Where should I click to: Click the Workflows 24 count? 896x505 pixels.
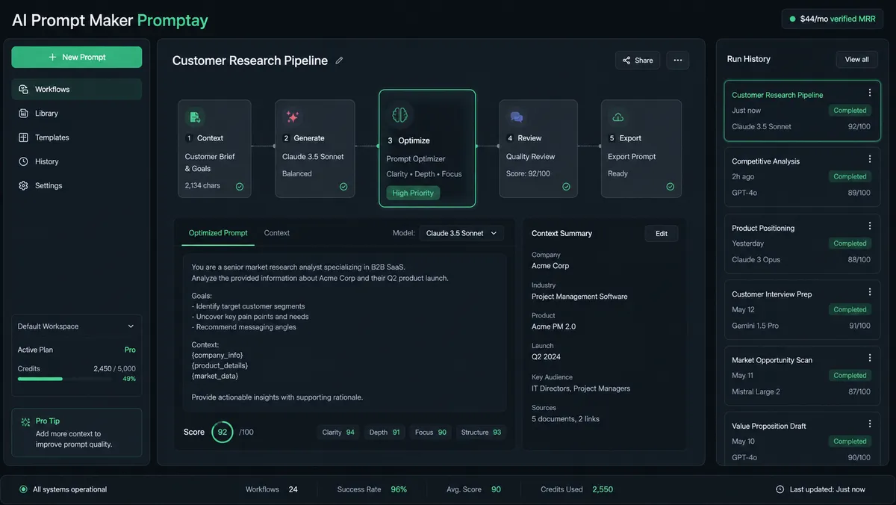click(x=293, y=489)
